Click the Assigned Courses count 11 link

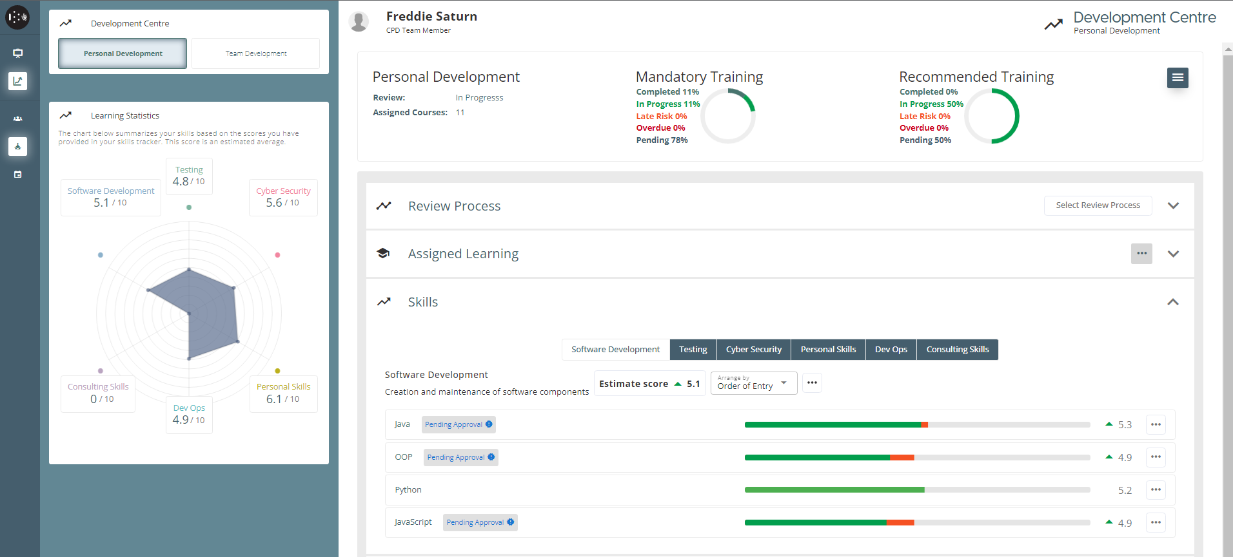pyautogui.click(x=460, y=113)
